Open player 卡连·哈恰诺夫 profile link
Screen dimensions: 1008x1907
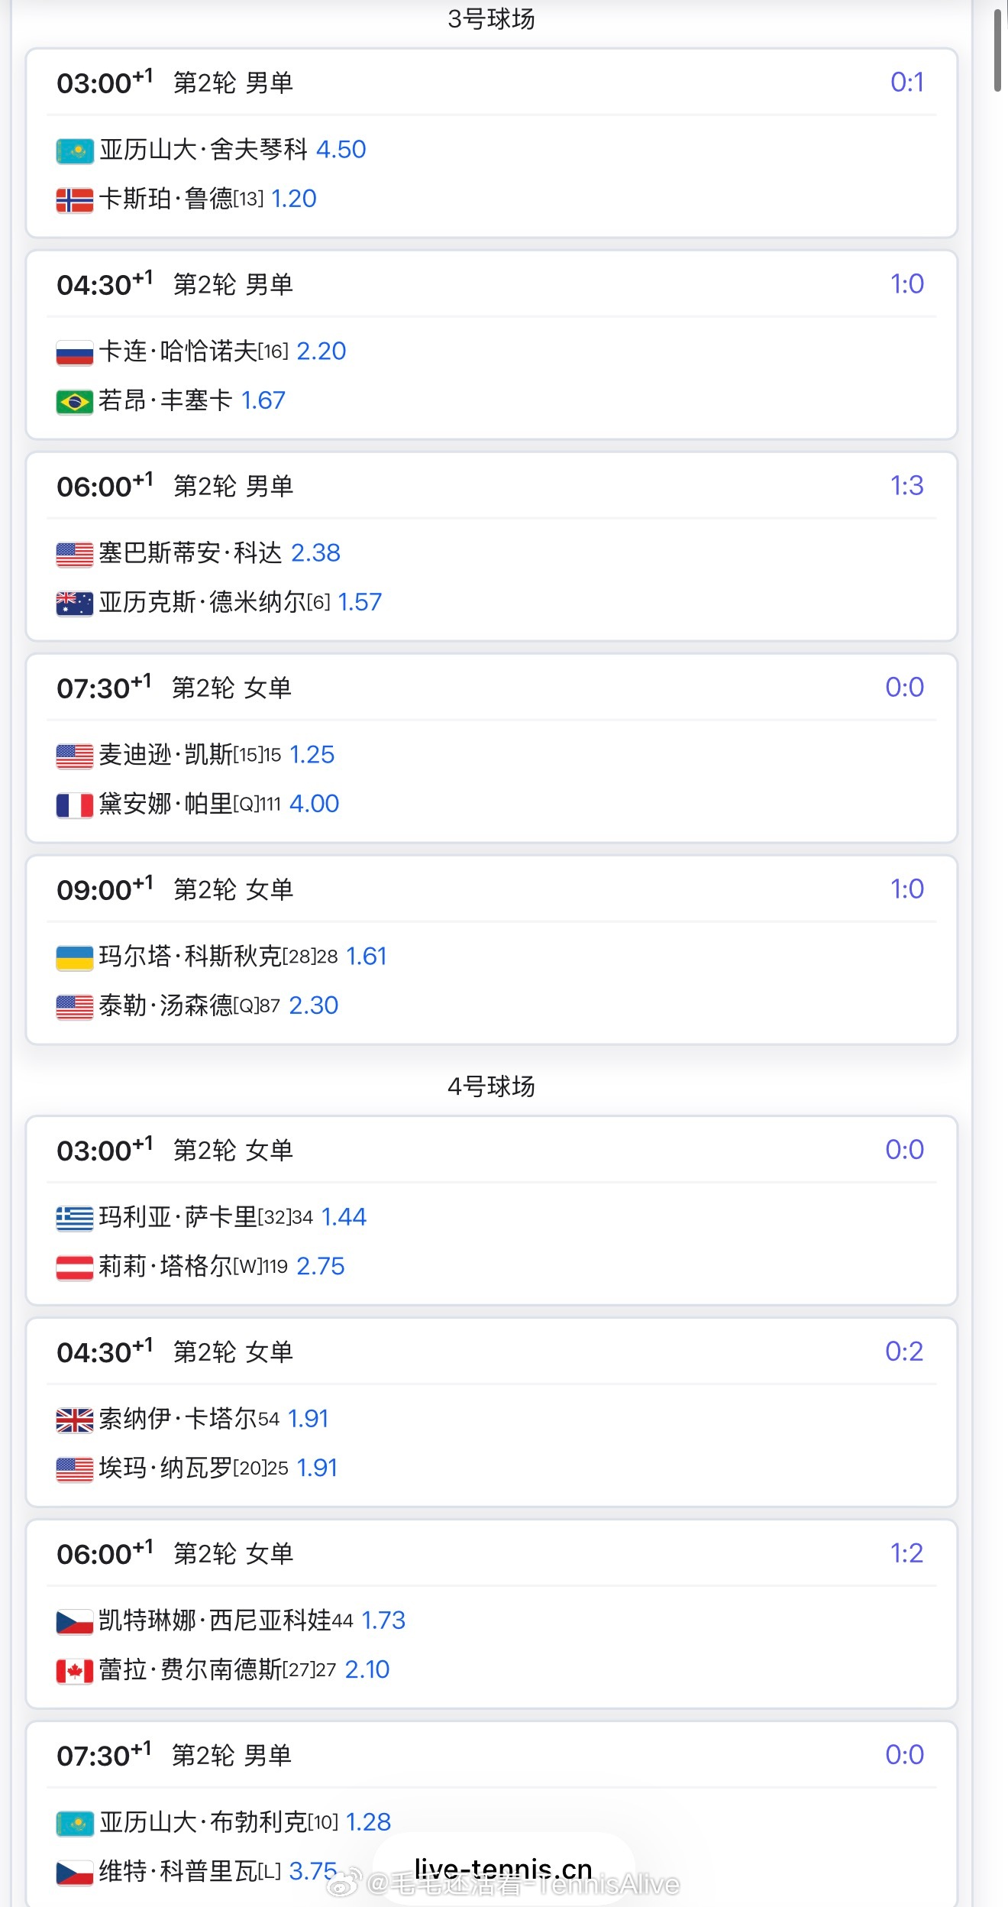click(178, 351)
